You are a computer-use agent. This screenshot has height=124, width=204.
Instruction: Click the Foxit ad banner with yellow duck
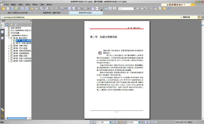tap(178, 5)
